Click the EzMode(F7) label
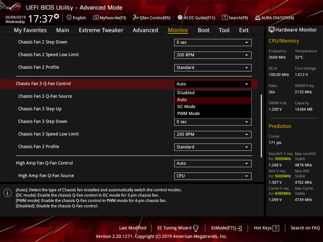The height and width of the screenshot is (242, 323). [223, 228]
